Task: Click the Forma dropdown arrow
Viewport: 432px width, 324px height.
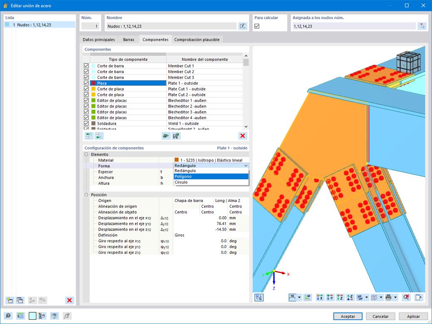Action: pos(246,166)
